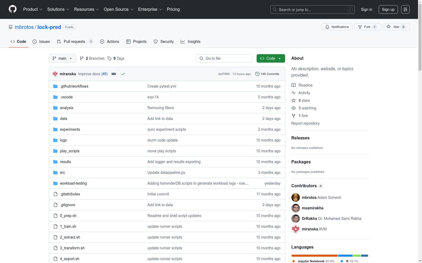Open the .gitattributes file
Image resolution: width=422 pixels, height=263 pixels.
click(x=70, y=194)
